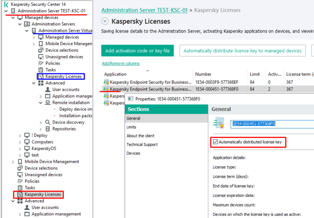Select main server Unassigned devices item
This screenshot has height=218, width=314.
(x=43, y=175)
